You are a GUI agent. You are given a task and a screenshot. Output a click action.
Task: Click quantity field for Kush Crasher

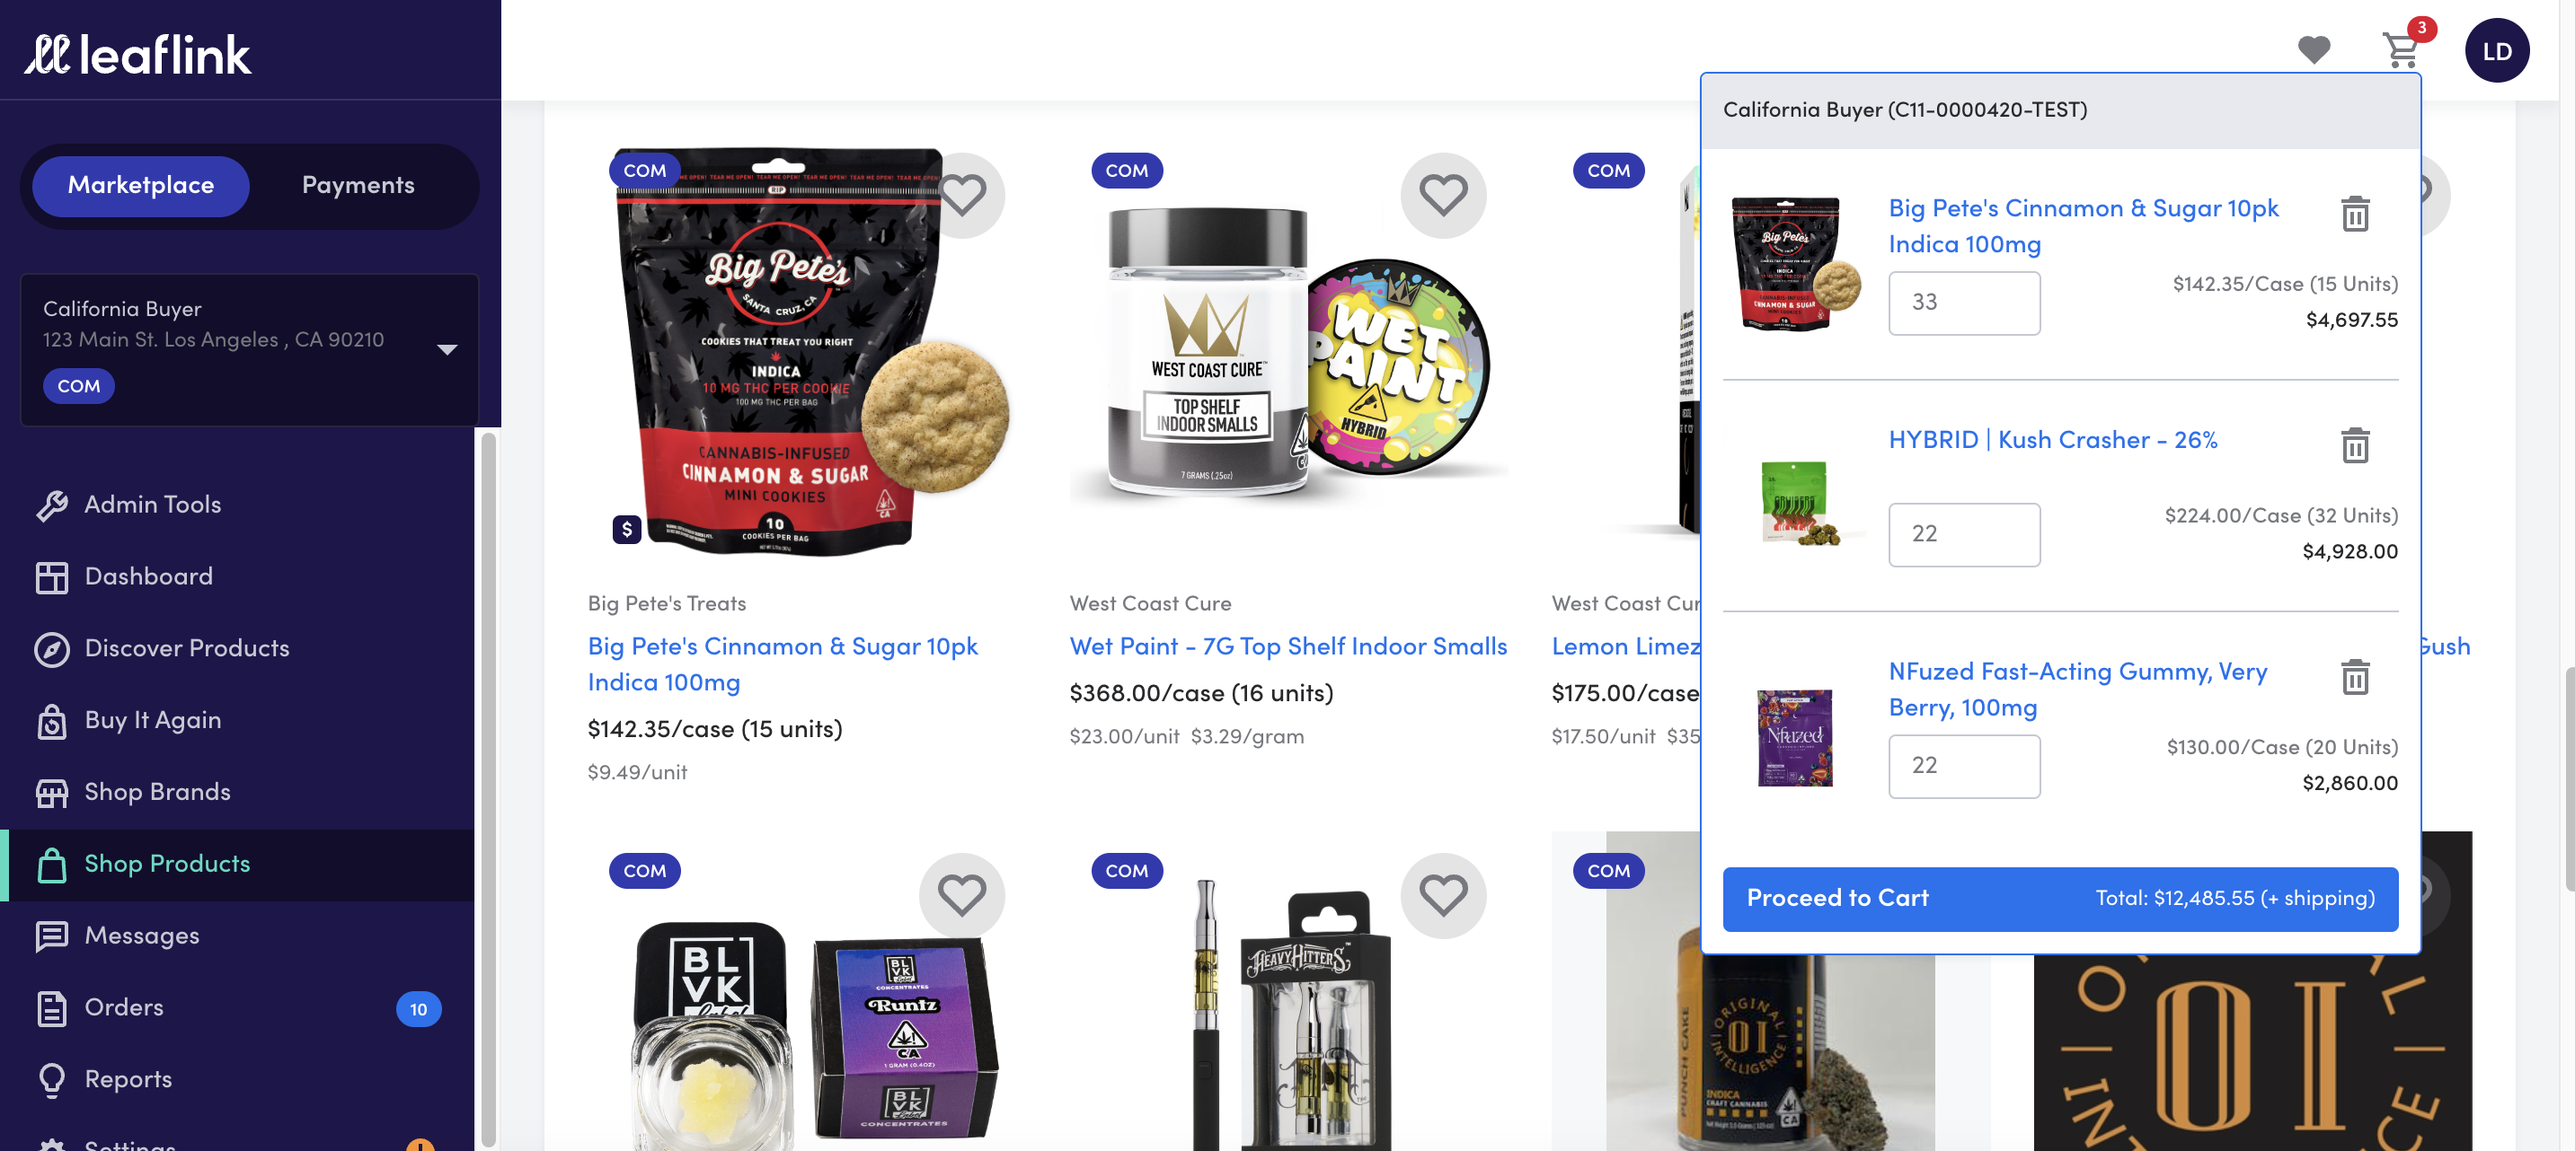pos(1963,534)
